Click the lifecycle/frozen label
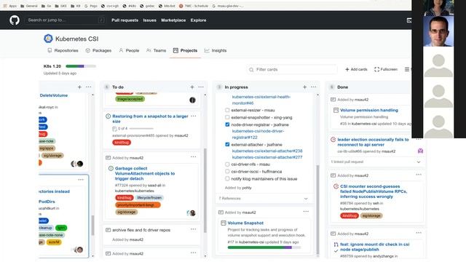This screenshot has height=262, width=466. click(x=149, y=198)
